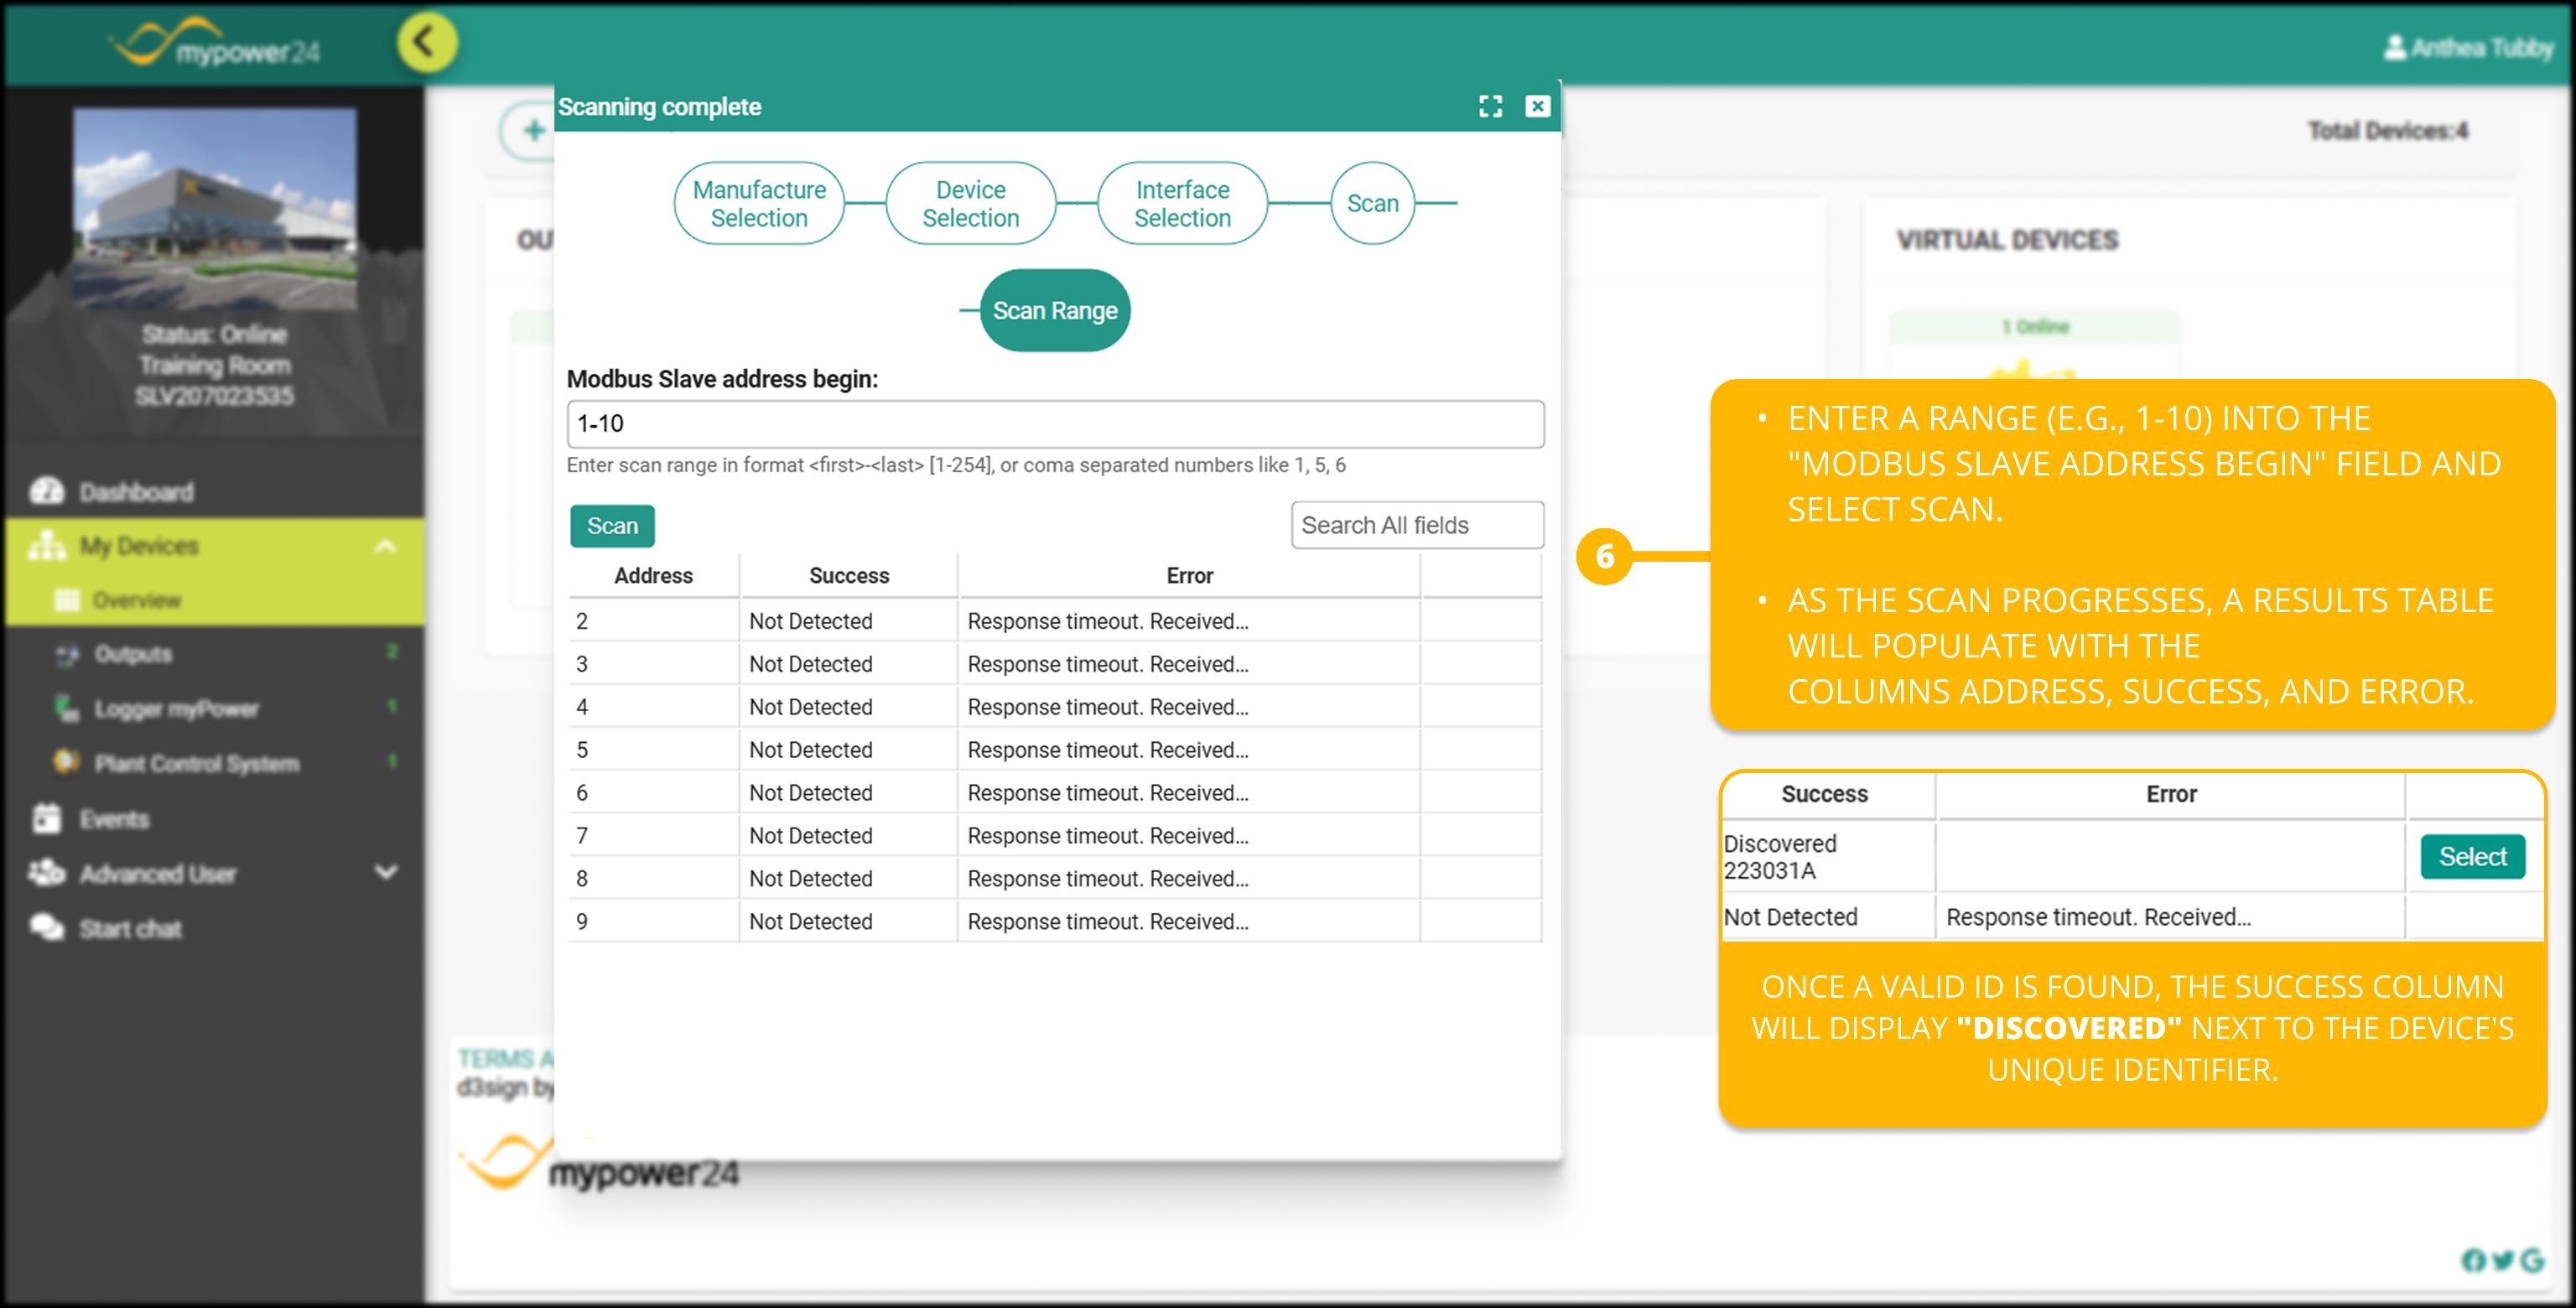The height and width of the screenshot is (1308, 2576).
Task: Open Start chat in sidebar
Action: [130, 928]
